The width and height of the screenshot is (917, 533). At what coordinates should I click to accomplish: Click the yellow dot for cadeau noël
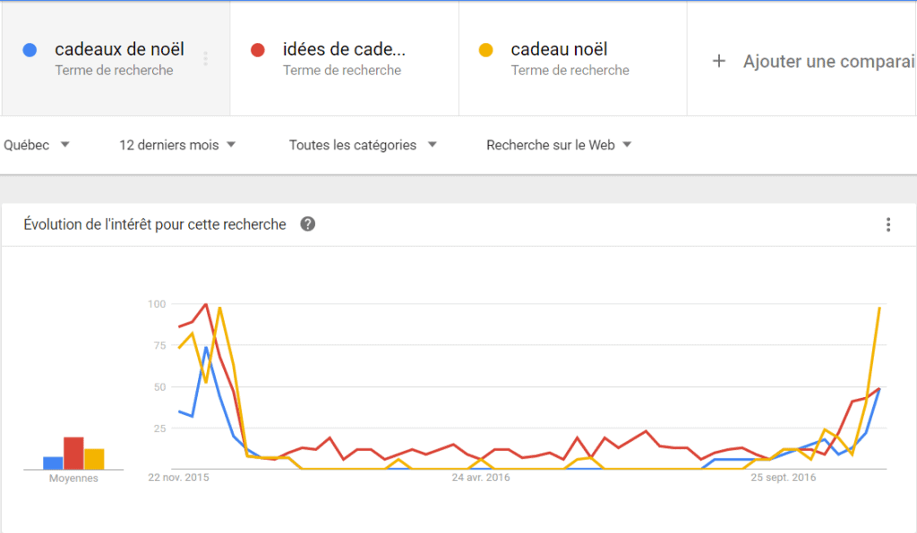pyautogui.click(x=486, y=50)
